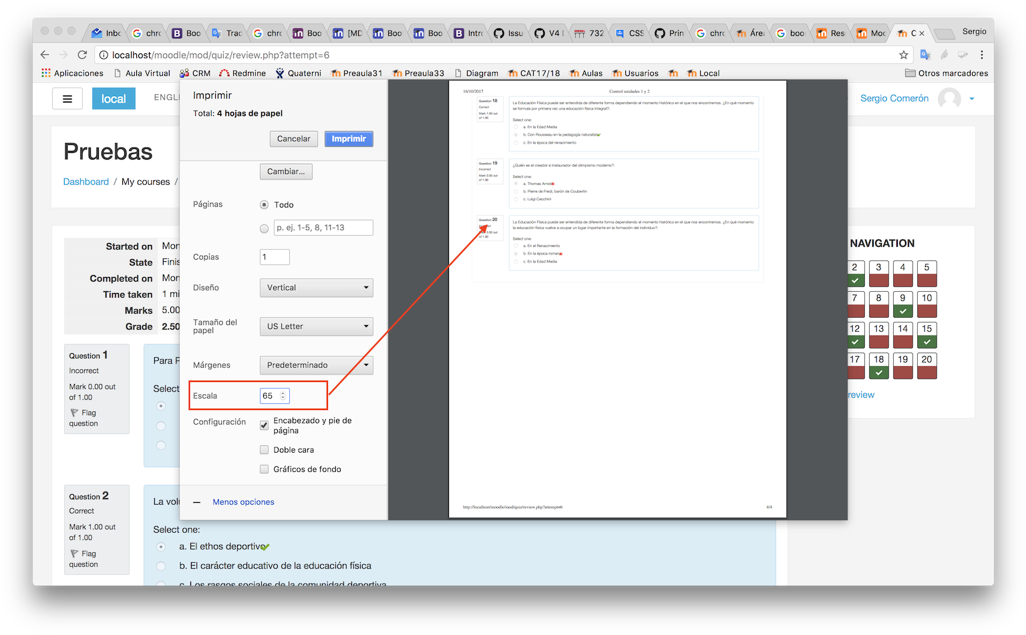Flag Question 1 using flag icon
Screen dimensions: 1026x635
(x=74, y=413)
